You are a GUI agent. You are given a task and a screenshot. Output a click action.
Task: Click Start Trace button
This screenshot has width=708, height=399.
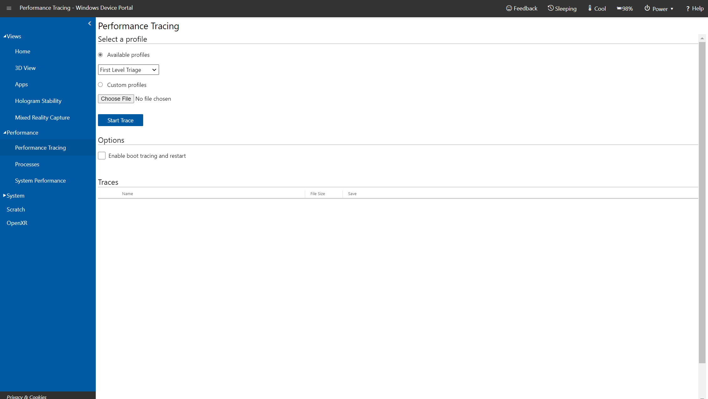click(x=120, y=120)
